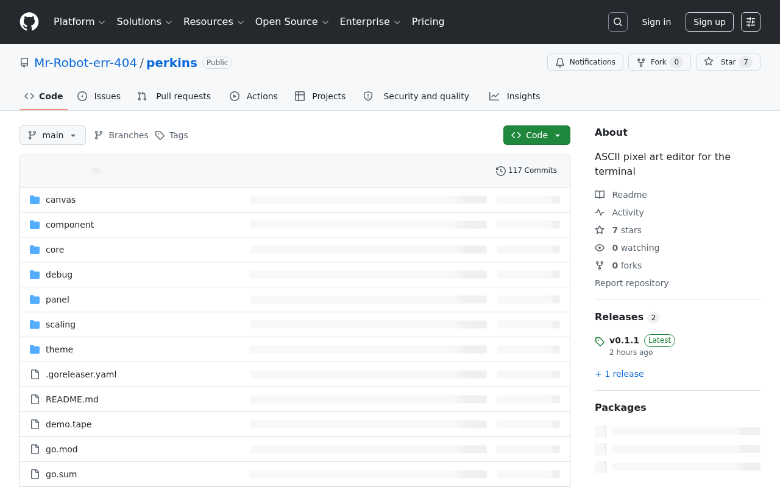
Task: Click the panel folder icon
Action: [x=35, y=300]
